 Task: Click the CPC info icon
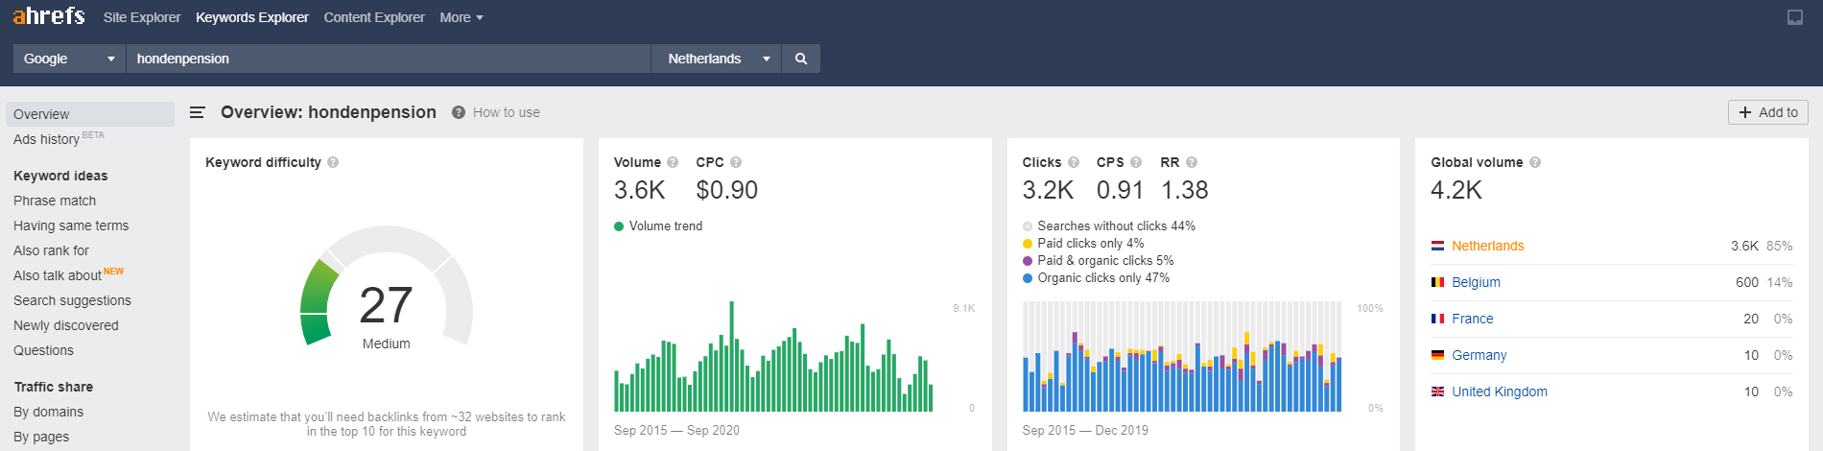click(736, 162)
